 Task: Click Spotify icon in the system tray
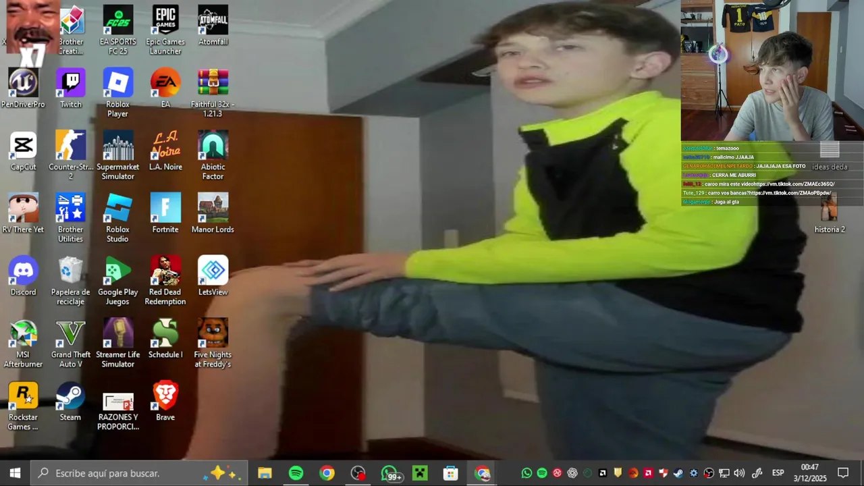542,473
